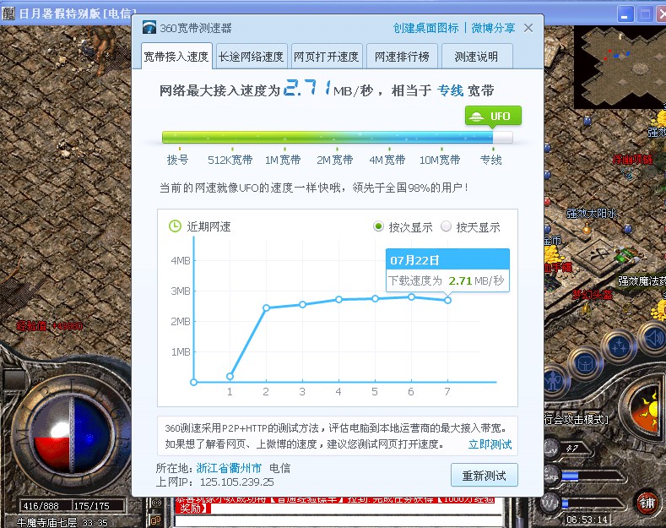The width and height of the screenshot is (666, 528).
Task: Click the red-blue HP/MP orb
Action: [x=70, y=434]
